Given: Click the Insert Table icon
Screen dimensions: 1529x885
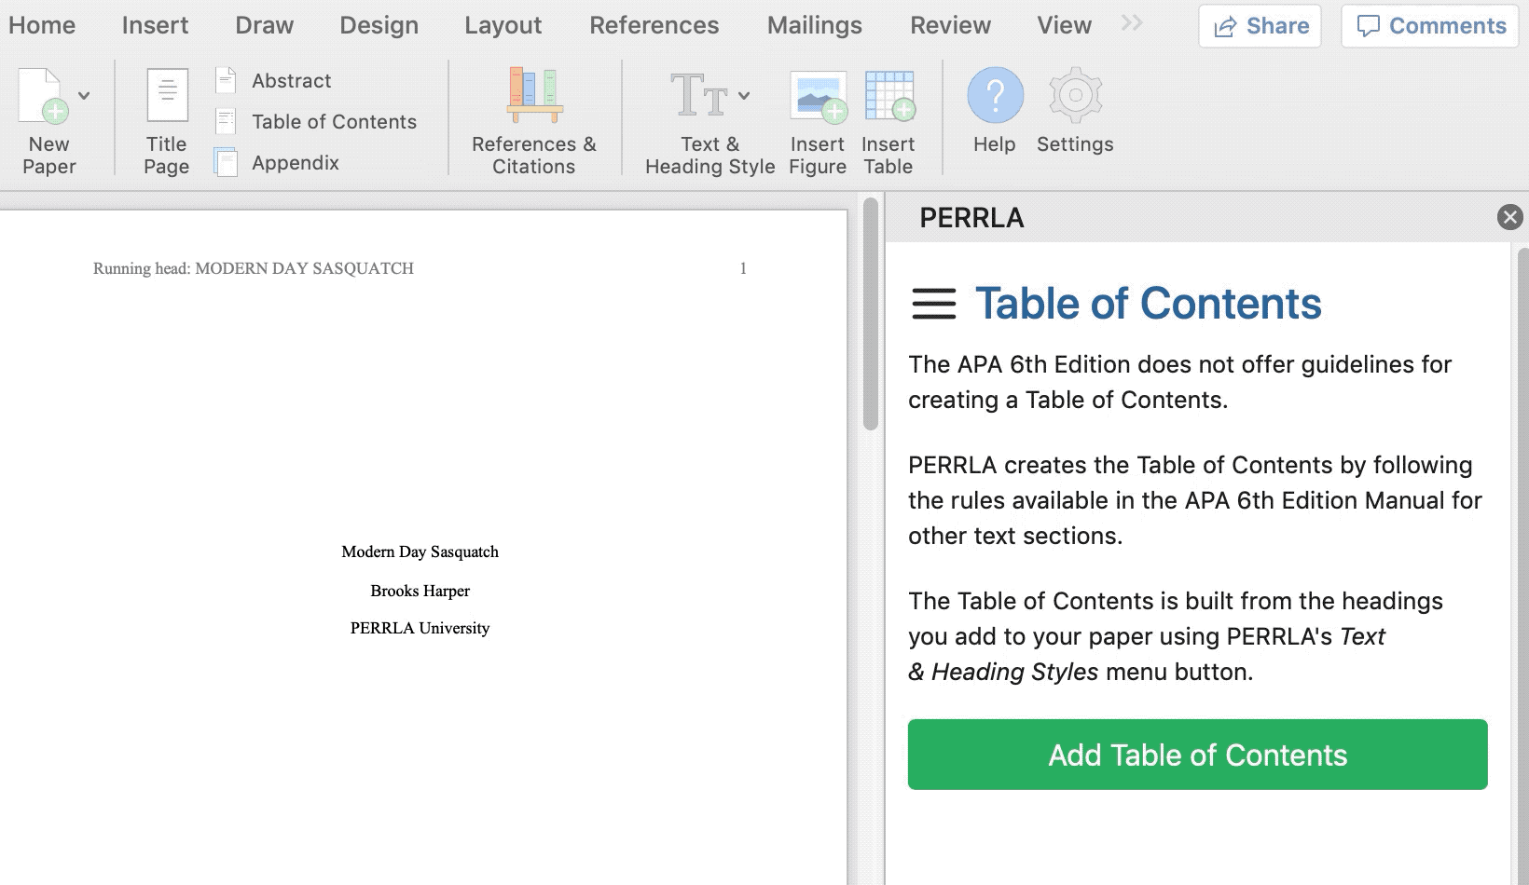Looking at the screenshot, I should coord(888,97).
